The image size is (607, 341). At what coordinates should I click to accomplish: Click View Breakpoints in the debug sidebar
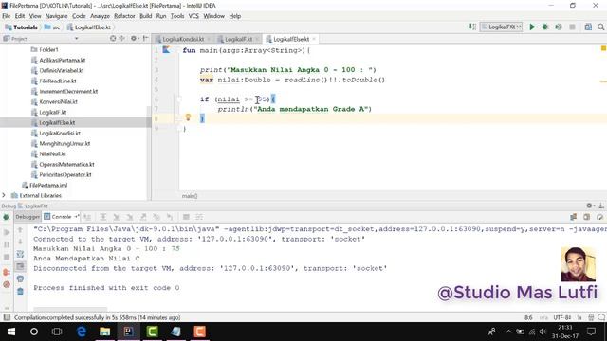7,272
